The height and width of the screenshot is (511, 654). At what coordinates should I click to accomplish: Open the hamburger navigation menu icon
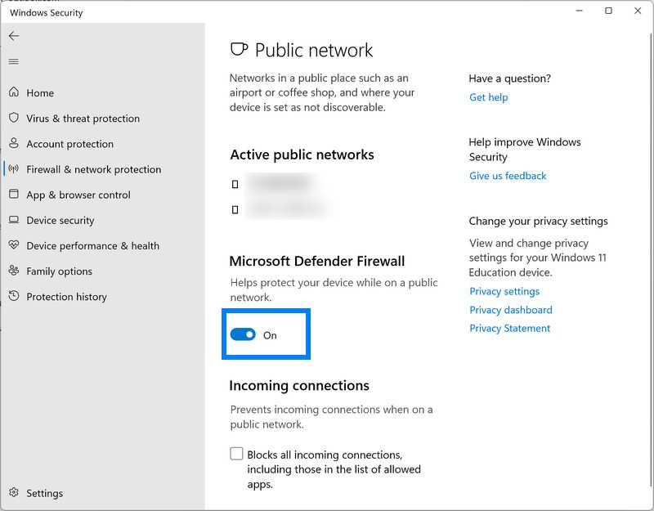click(x=14, y=62)
